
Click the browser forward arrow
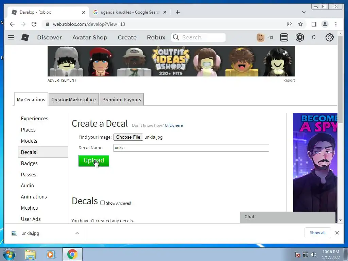tap(23, 24)
